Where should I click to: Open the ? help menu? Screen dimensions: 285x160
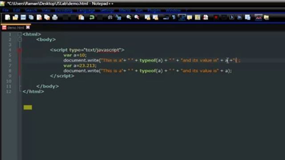click(187, 10)
